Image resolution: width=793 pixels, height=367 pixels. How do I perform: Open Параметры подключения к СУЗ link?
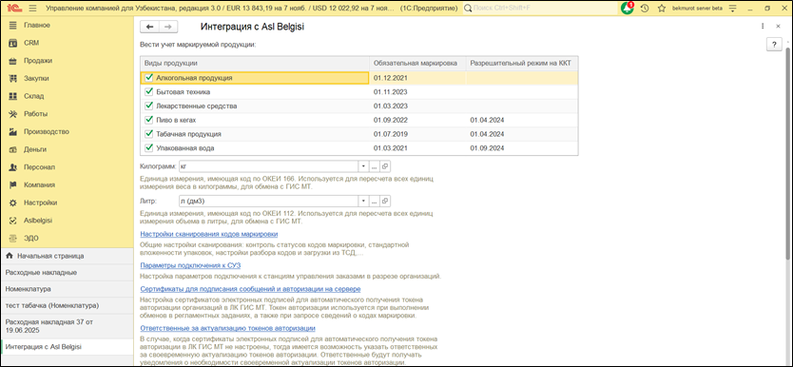click(x=190, y=264)
